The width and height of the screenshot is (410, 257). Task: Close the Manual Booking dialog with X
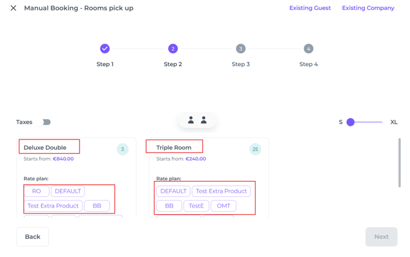click(x=13, y=8)
